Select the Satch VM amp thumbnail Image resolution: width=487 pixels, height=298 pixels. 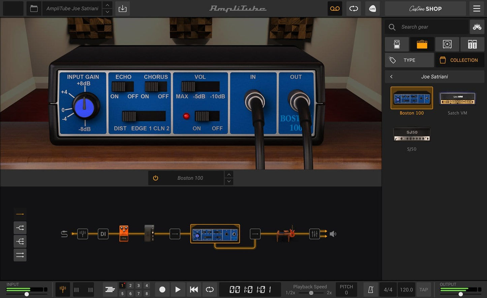457,98
